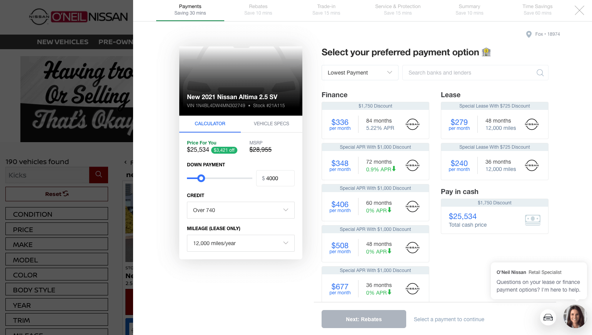Select $240 per month 36 months lease
592x335 pixels.
tap(495, 161)
